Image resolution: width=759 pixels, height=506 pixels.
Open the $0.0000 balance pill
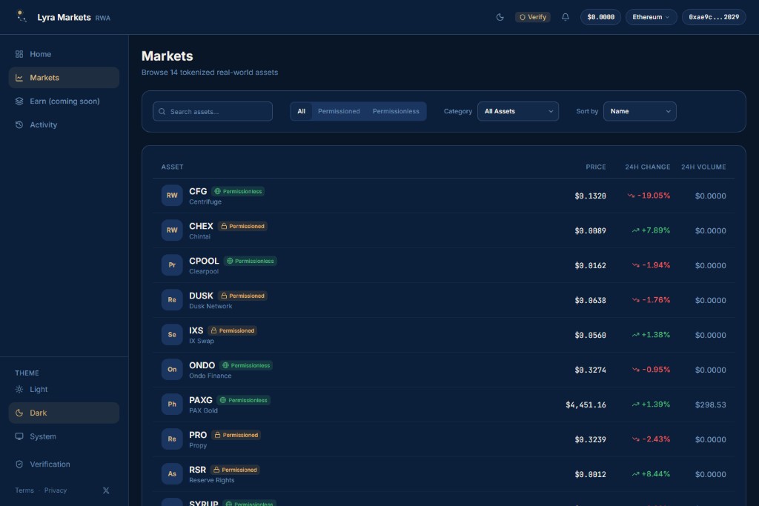pos(600,17)
